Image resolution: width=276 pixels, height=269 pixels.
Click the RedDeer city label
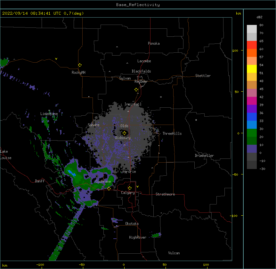(141, 81)
